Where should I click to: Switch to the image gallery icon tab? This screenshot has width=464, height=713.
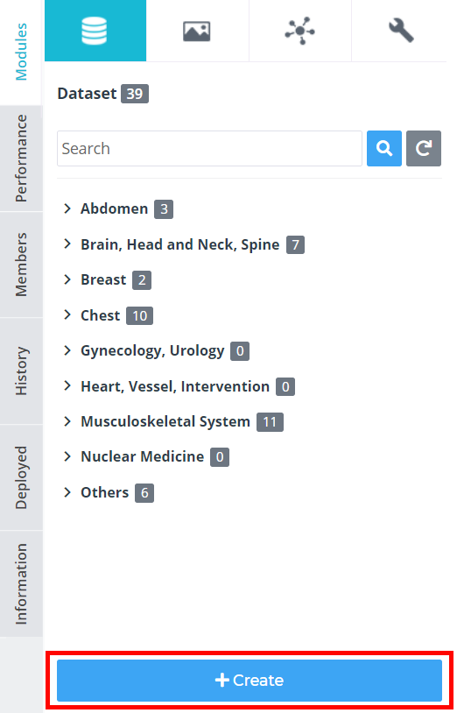coord(197,31)
